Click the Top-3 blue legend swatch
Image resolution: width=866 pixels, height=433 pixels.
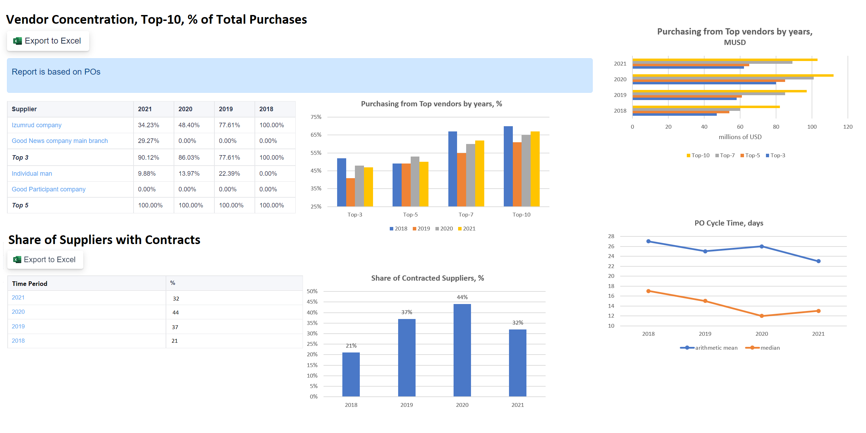pos(767,156)
